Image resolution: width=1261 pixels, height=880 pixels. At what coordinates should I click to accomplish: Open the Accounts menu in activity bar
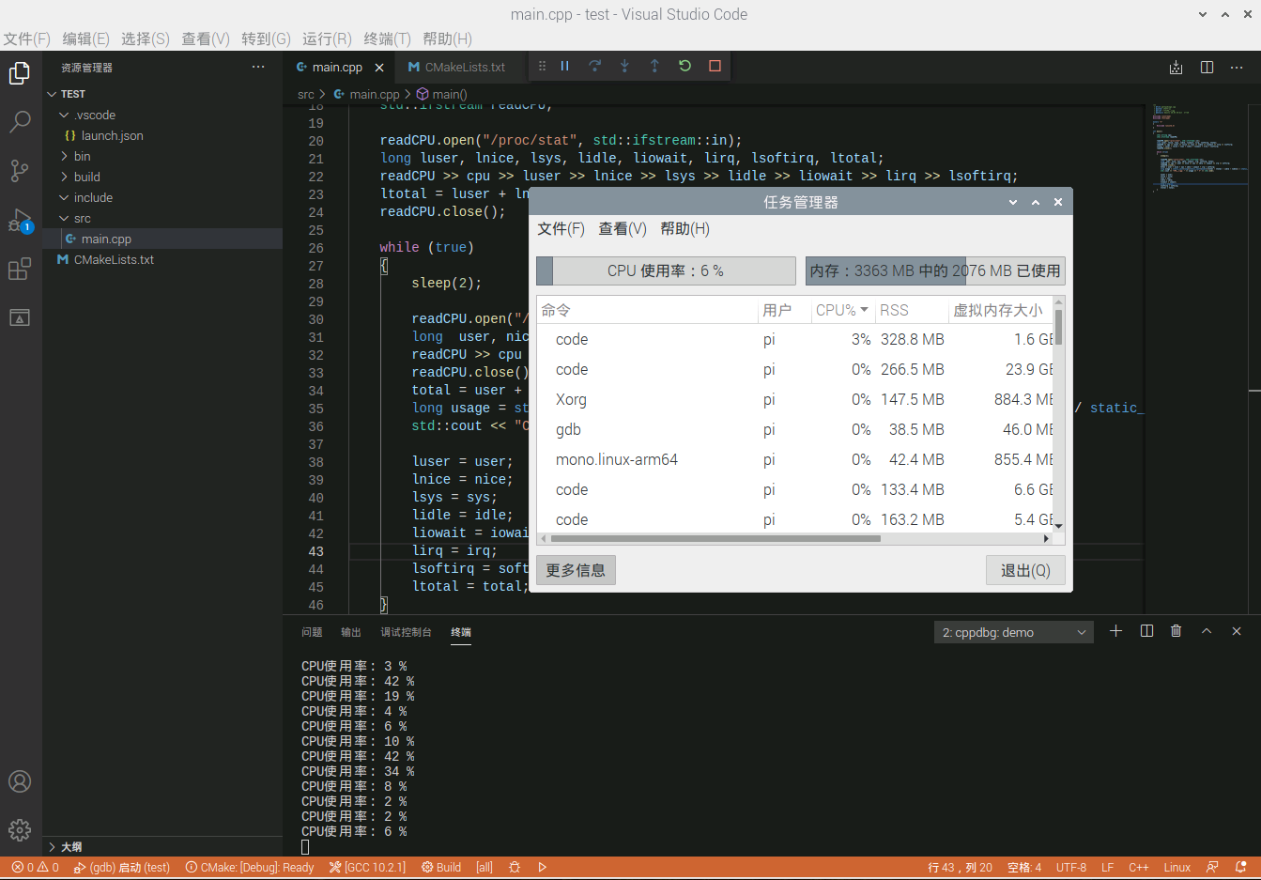20,781
